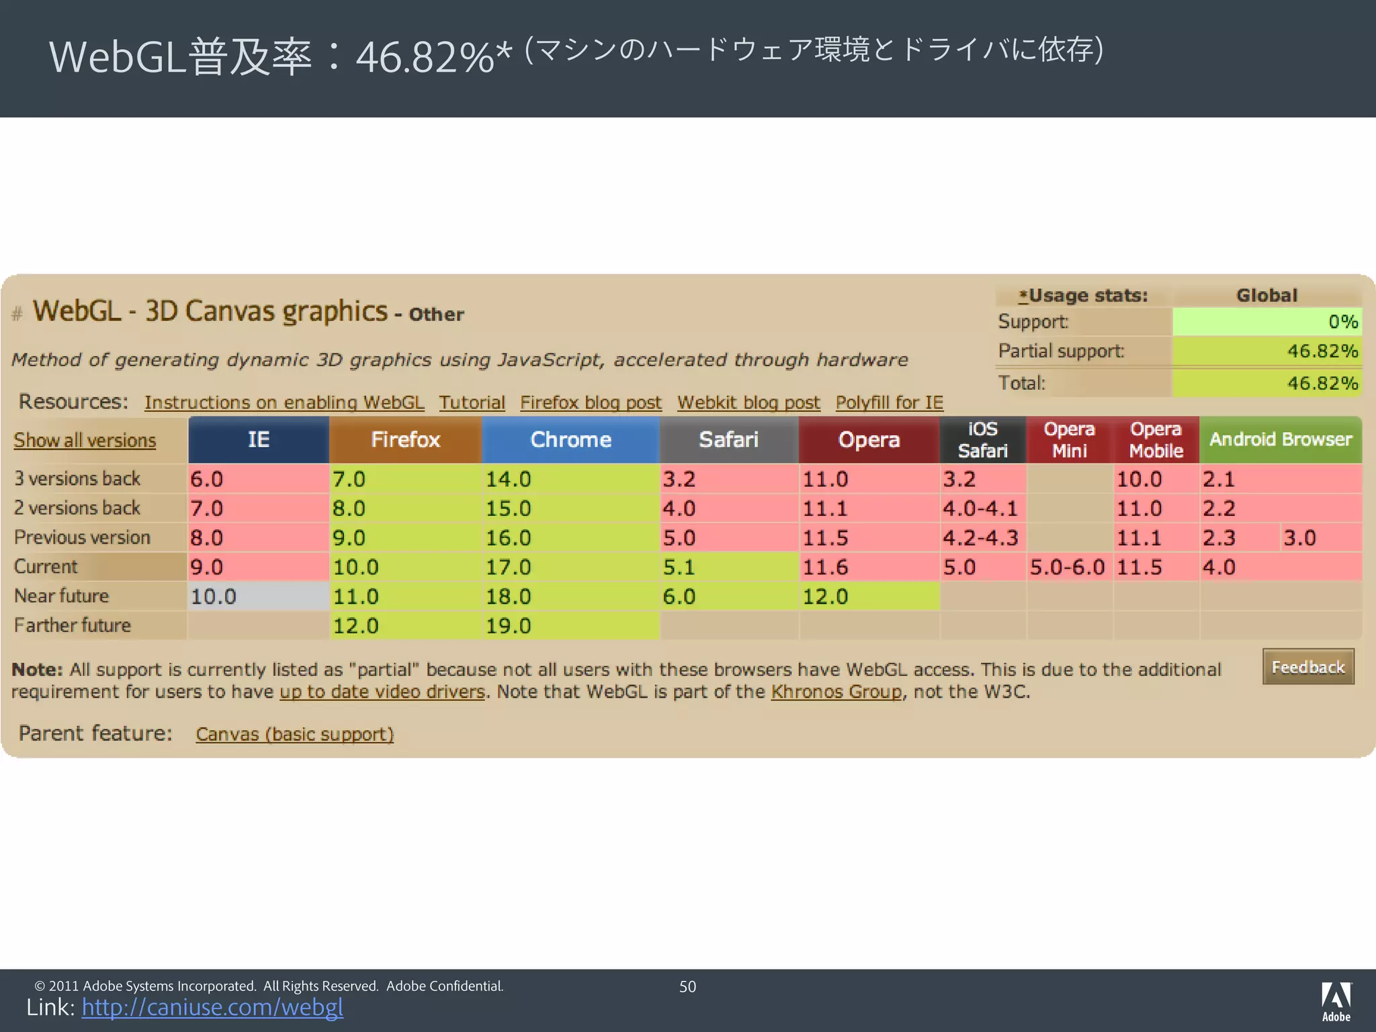Select the Firefox column header
Screen dimensions: 1376x1032
point(405,439)
